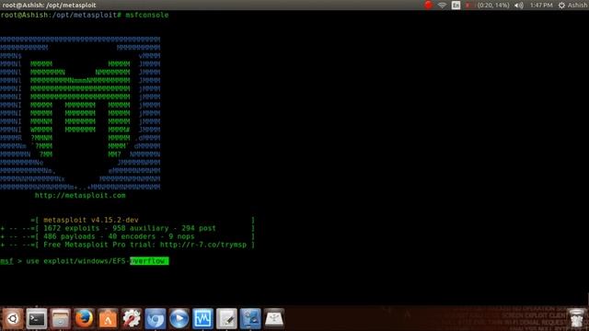The width and height of the screenshot is (589, 331).
Task: Click the 'msfconsole' command text
Action: (147, 15)
